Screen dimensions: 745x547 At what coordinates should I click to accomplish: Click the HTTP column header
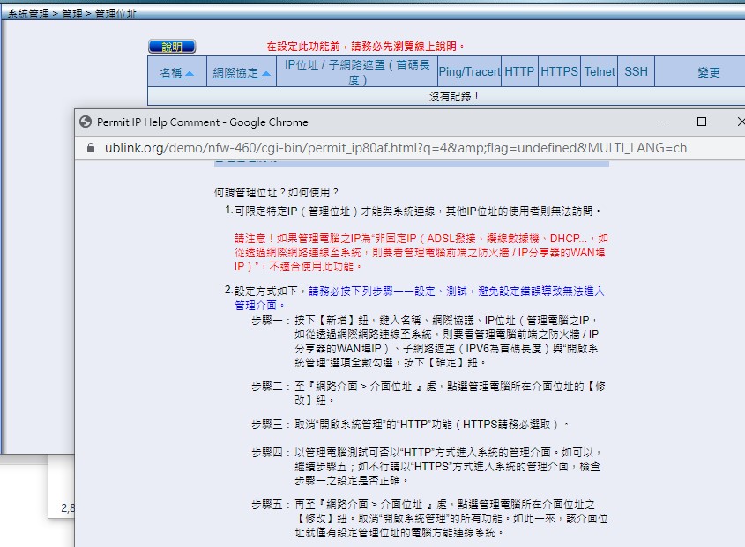coord(519,72)
